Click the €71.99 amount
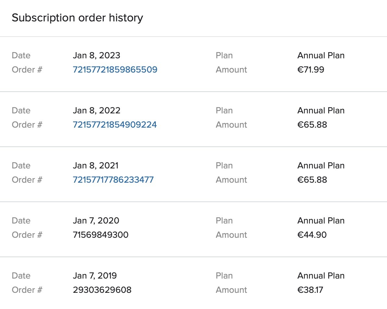The width and height of the screenshot is (387, 309). (x=311, y=70)
